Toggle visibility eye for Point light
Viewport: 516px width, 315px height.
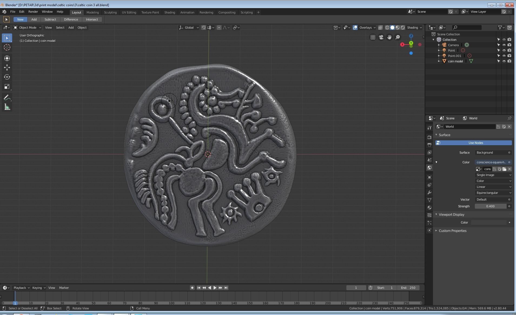[x=504, y=50]
